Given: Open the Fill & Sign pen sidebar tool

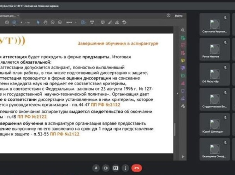Looking at the screenshot, I should [183, 99].
